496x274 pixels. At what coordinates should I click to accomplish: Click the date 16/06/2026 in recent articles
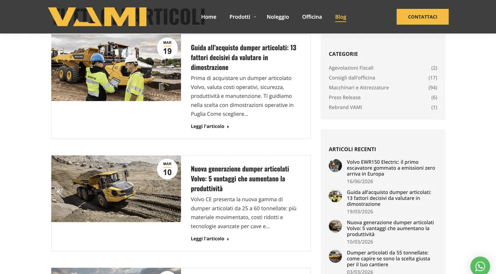point(360,181)
